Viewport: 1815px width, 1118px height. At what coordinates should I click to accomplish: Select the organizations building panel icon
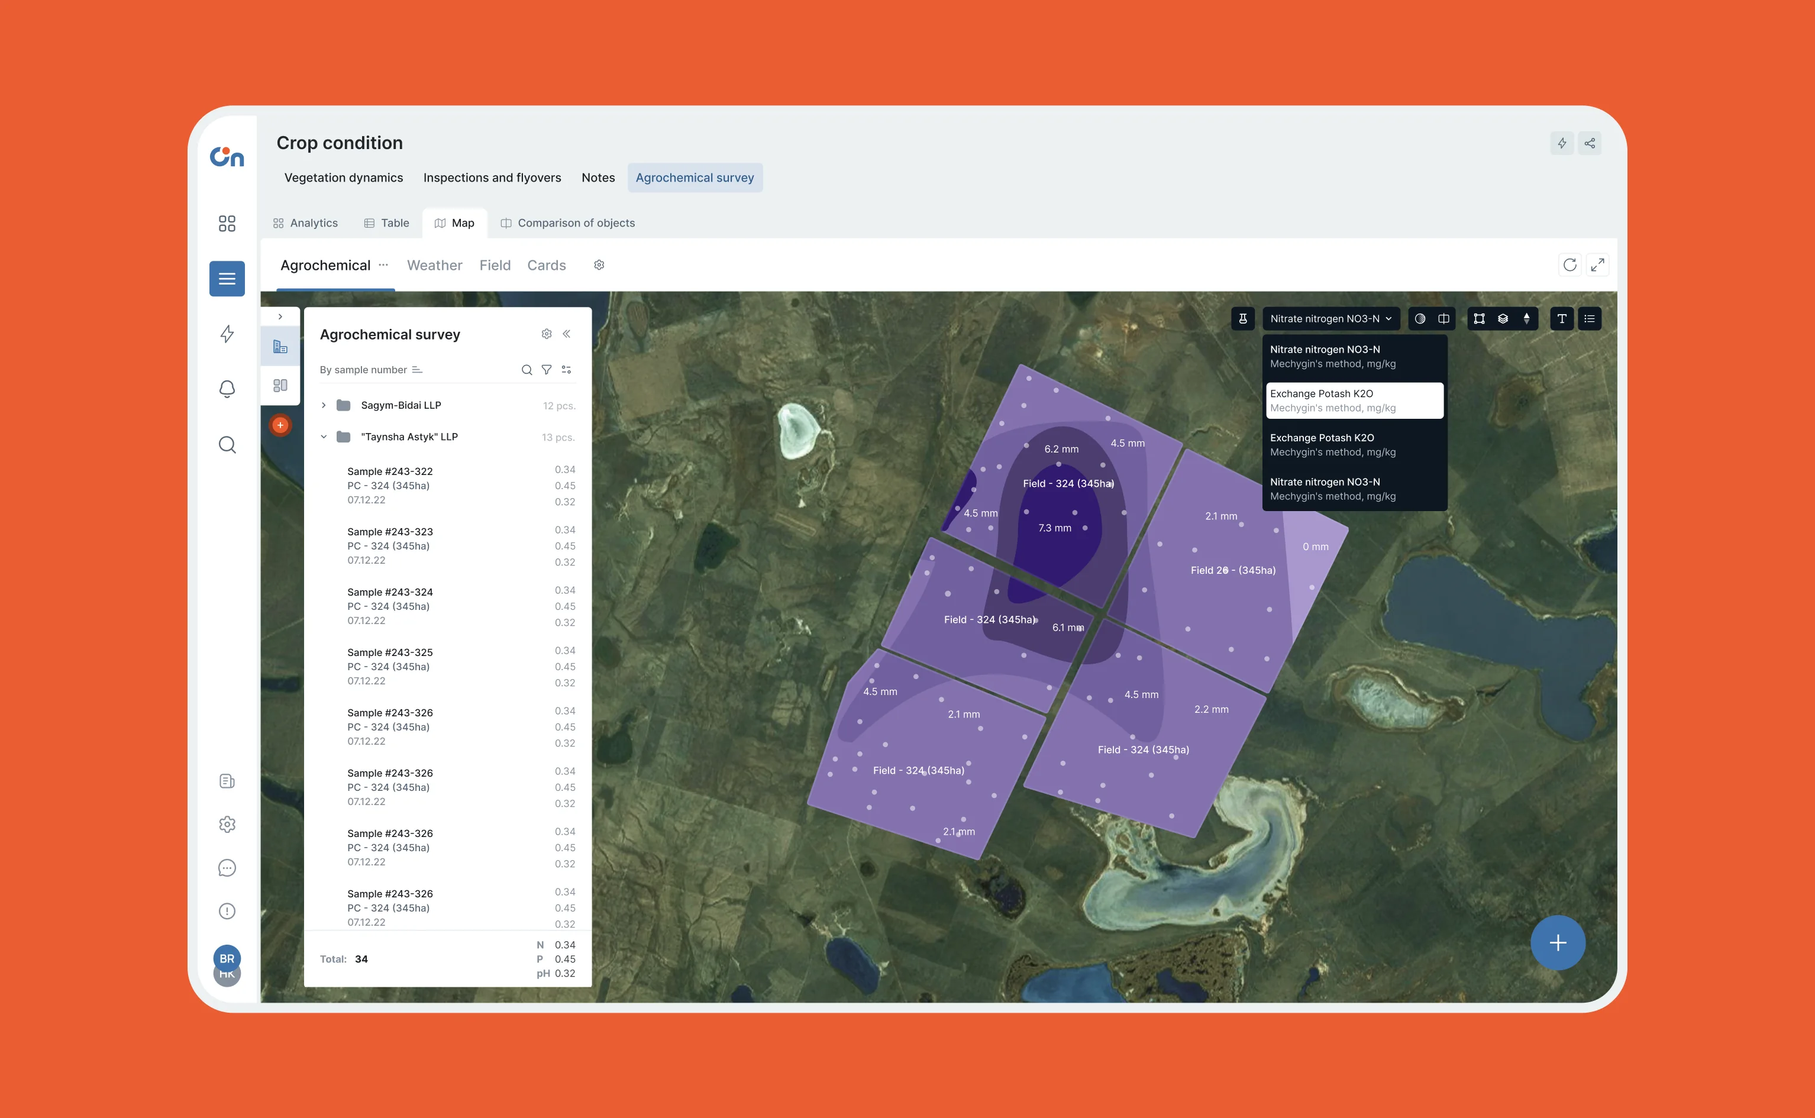(280, 347)
